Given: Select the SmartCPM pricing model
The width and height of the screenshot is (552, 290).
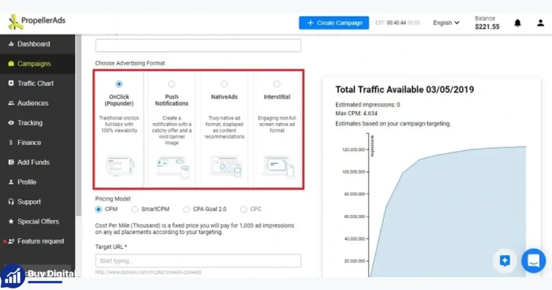Looking at the screenshot, I should tap(134, 209).
